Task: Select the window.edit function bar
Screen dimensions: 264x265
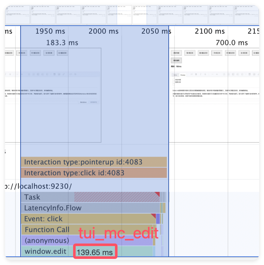Action: pos(87,251)
